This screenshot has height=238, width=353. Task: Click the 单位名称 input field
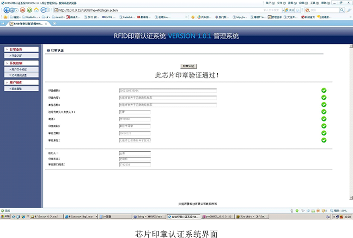[168, 105]
